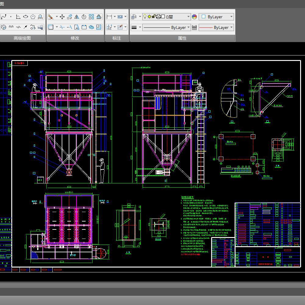This screenshot has height=305, width=305.
Task: Select the Erase tool
Action: pos(51,17)
